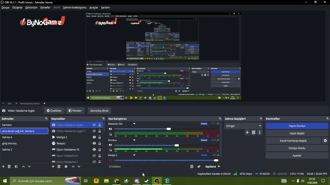Screen dimensions: 330x185
Task: Hide the Tarayıcı source
Action: coord(94,143)
